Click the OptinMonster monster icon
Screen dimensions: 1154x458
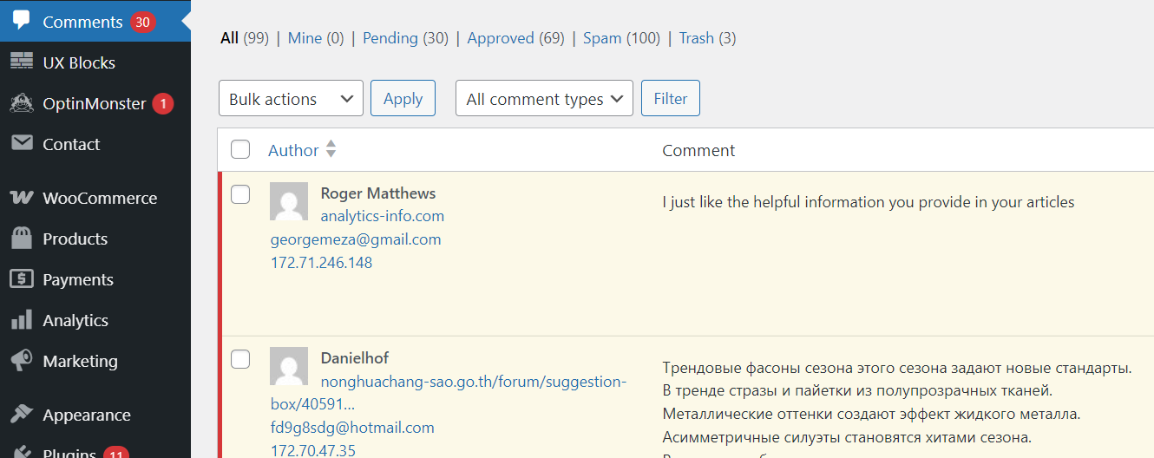coord(22,103)
